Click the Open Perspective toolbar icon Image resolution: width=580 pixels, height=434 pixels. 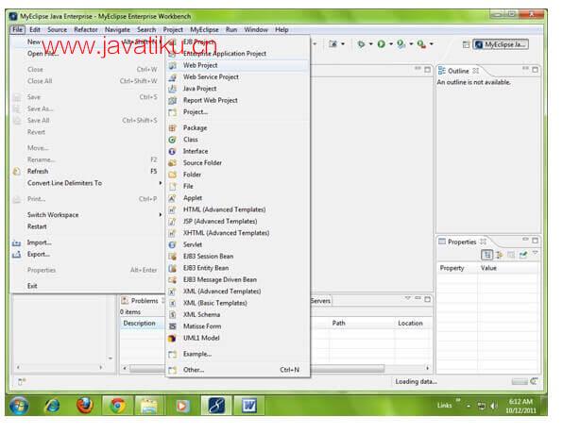(466, 44)
